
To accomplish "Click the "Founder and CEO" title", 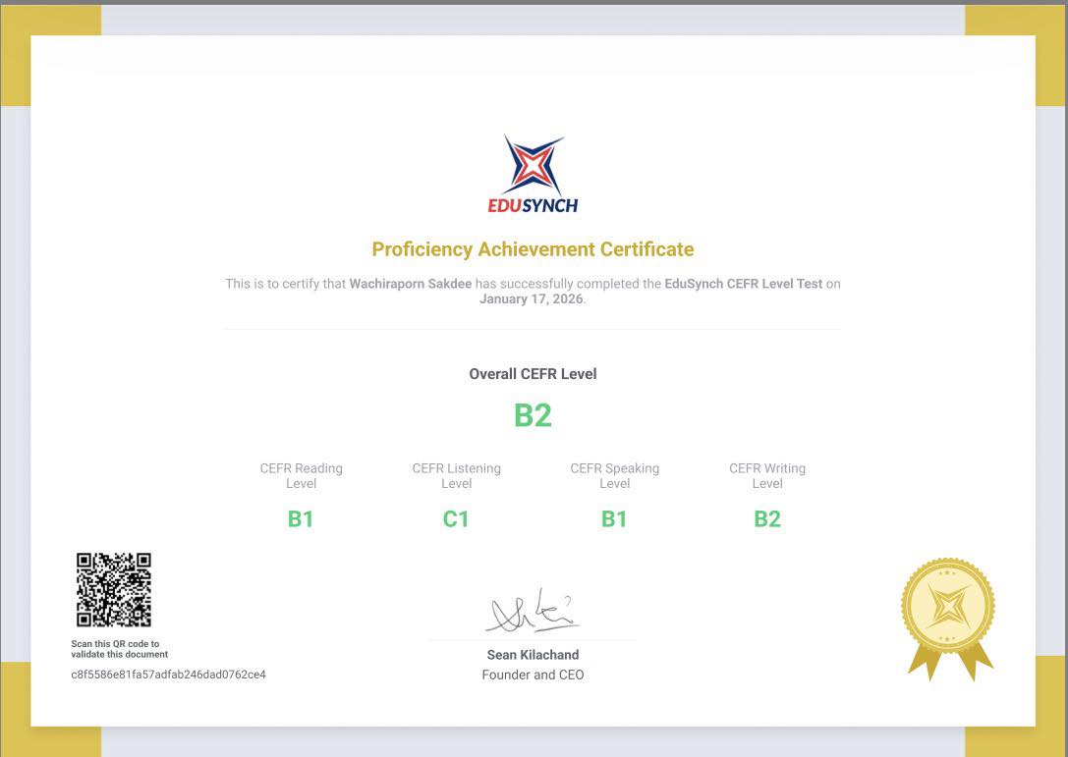I will coord(533,675).
